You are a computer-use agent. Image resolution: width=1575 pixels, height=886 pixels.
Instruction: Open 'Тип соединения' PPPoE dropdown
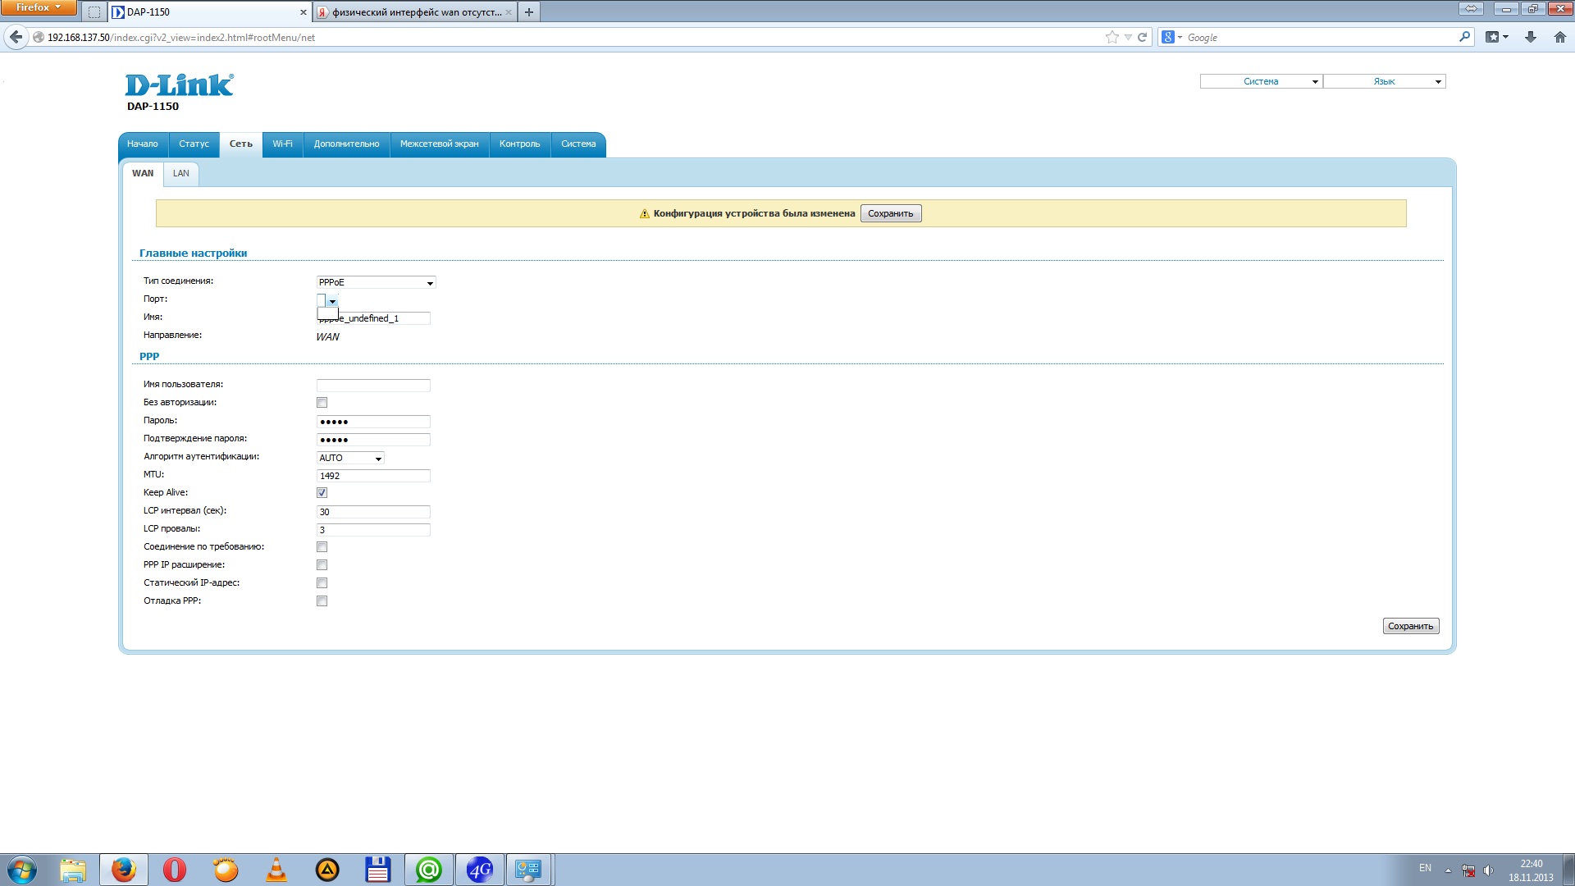376,282
